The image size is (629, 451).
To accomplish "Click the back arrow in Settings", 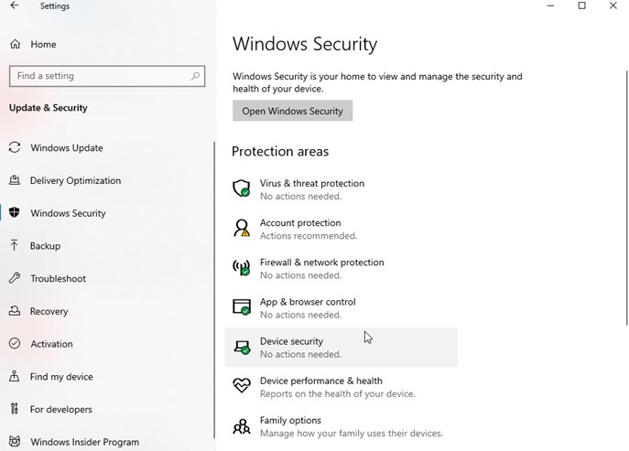I will coord(15,5).
